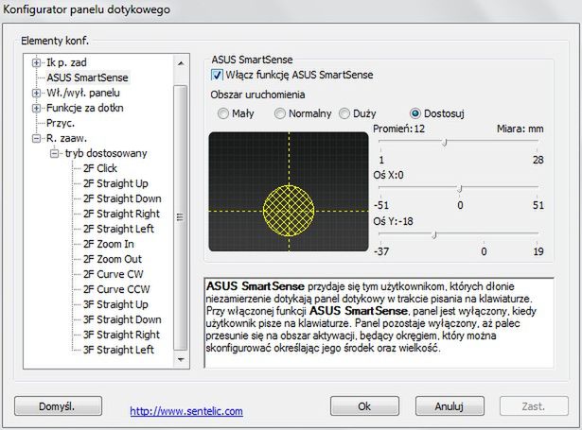Select the Mały radio button
Image resolution: width=582 pixels, height=430 pixels.
tap(223, 113)
